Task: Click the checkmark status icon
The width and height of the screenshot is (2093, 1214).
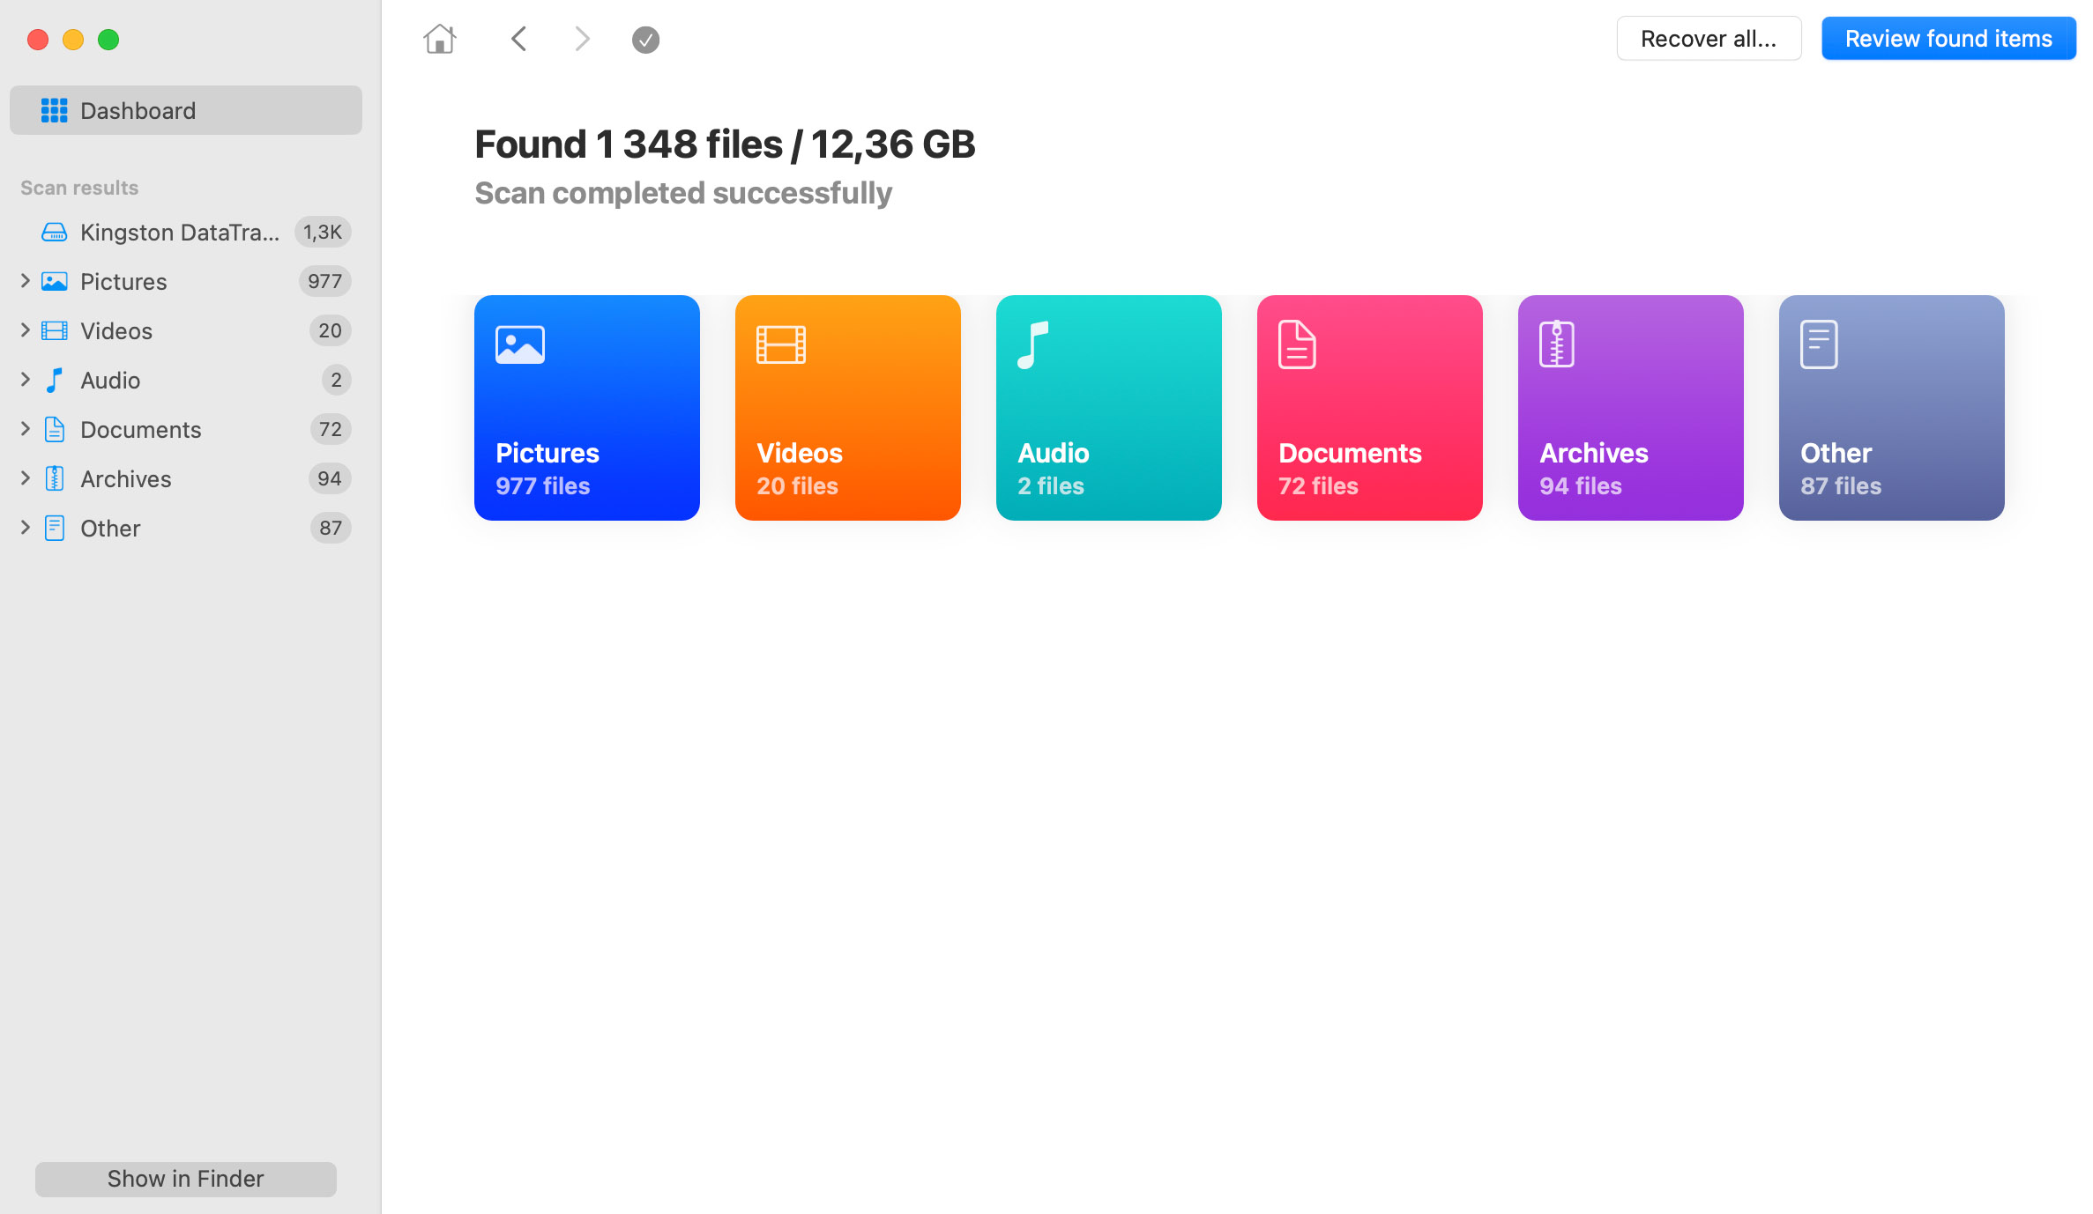Action: tap(644, 39)
